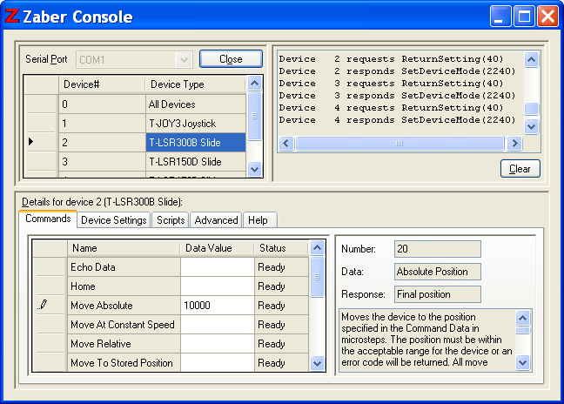Click commands list scroll up arrow
This screenshot has height=404, width=564.
(x=317, y=247)
